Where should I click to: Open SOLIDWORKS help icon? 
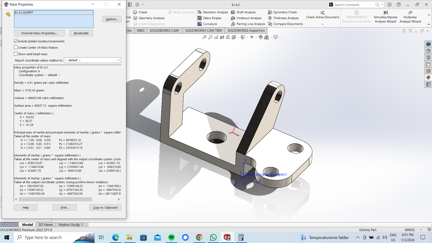tap(399, 4)
